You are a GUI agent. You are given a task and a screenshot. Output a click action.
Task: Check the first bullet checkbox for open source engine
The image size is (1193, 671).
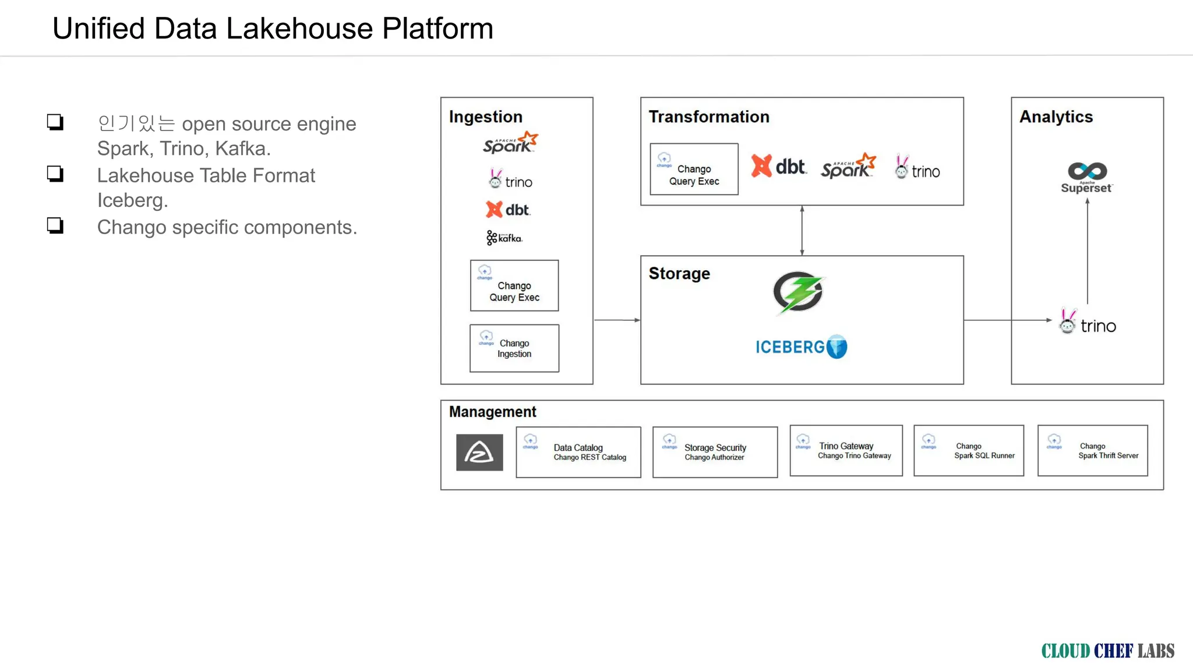point(55,122)
